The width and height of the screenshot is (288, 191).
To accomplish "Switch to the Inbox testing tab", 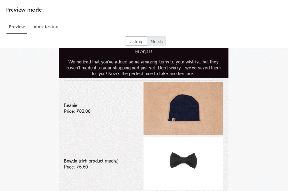I will 45,27.
